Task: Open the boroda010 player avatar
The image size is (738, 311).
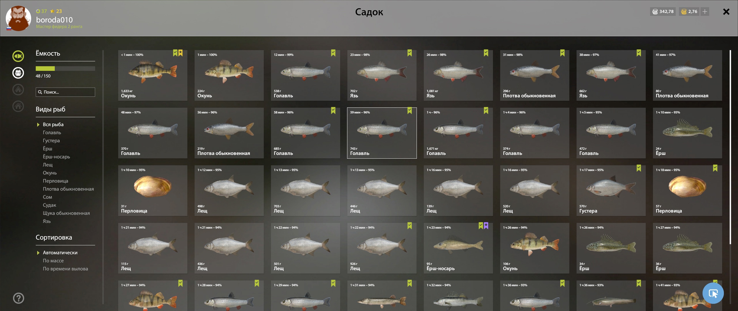Action: click(18, 18)
